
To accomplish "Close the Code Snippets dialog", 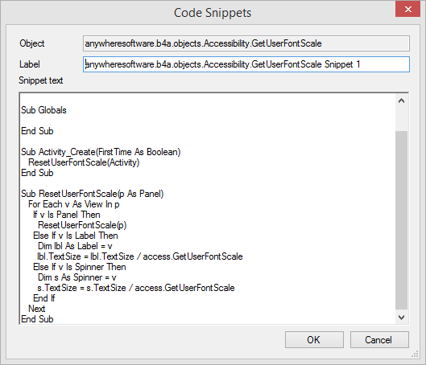I will 407,10.
